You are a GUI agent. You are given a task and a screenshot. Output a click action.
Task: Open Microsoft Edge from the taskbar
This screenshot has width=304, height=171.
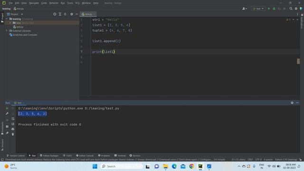174,166
